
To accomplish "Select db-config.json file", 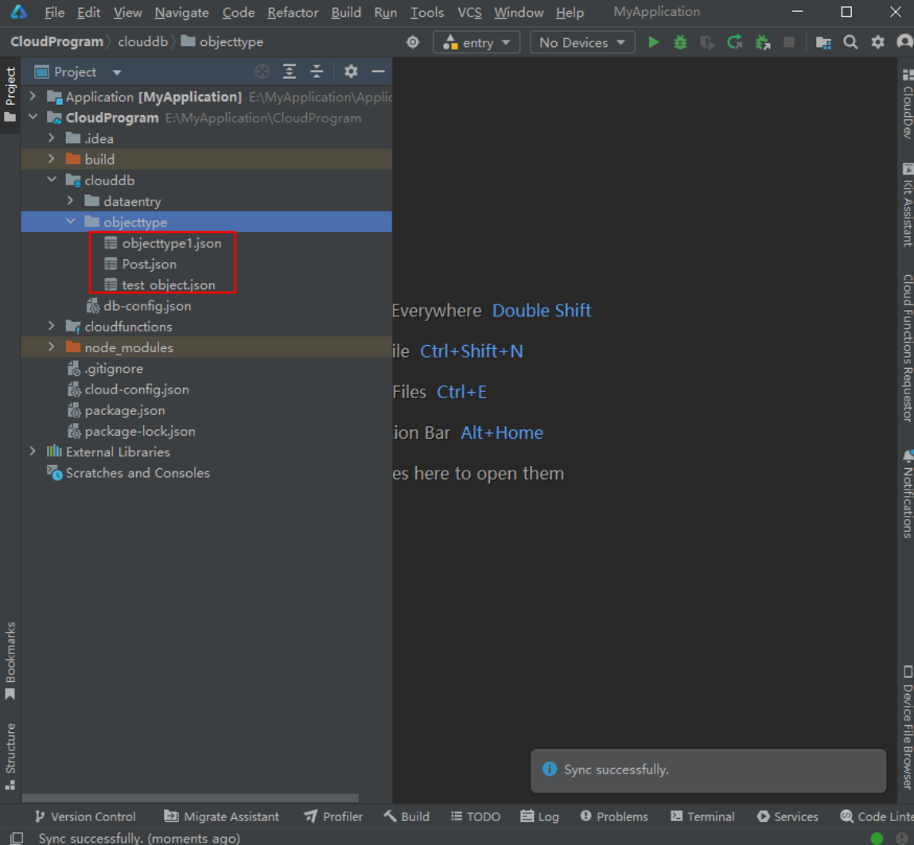I will [x=147, y=306].
